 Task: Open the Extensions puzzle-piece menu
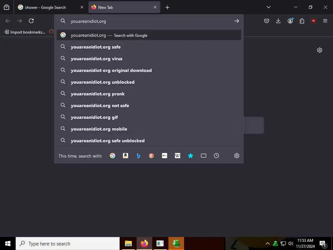coord(302,21)
